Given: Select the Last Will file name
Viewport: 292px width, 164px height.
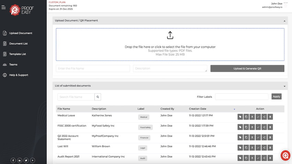Looking at the screenshot, I should pos(63,147).
